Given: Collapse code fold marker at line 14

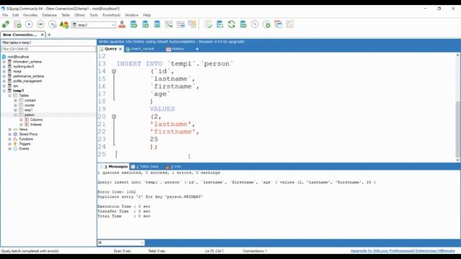Looking at the screenshot, I should (x=114, y=71).
